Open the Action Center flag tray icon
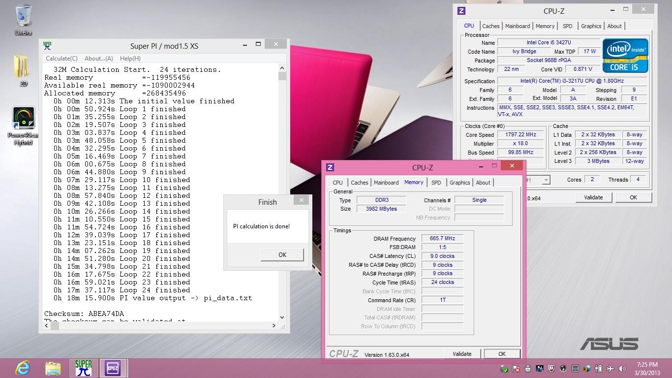 (516, 368)
